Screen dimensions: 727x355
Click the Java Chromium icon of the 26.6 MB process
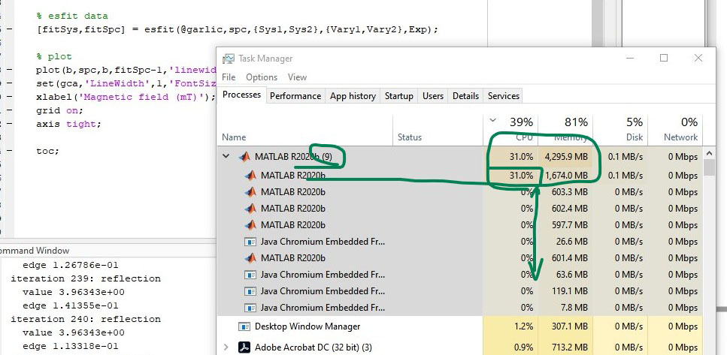click(250, 241)
